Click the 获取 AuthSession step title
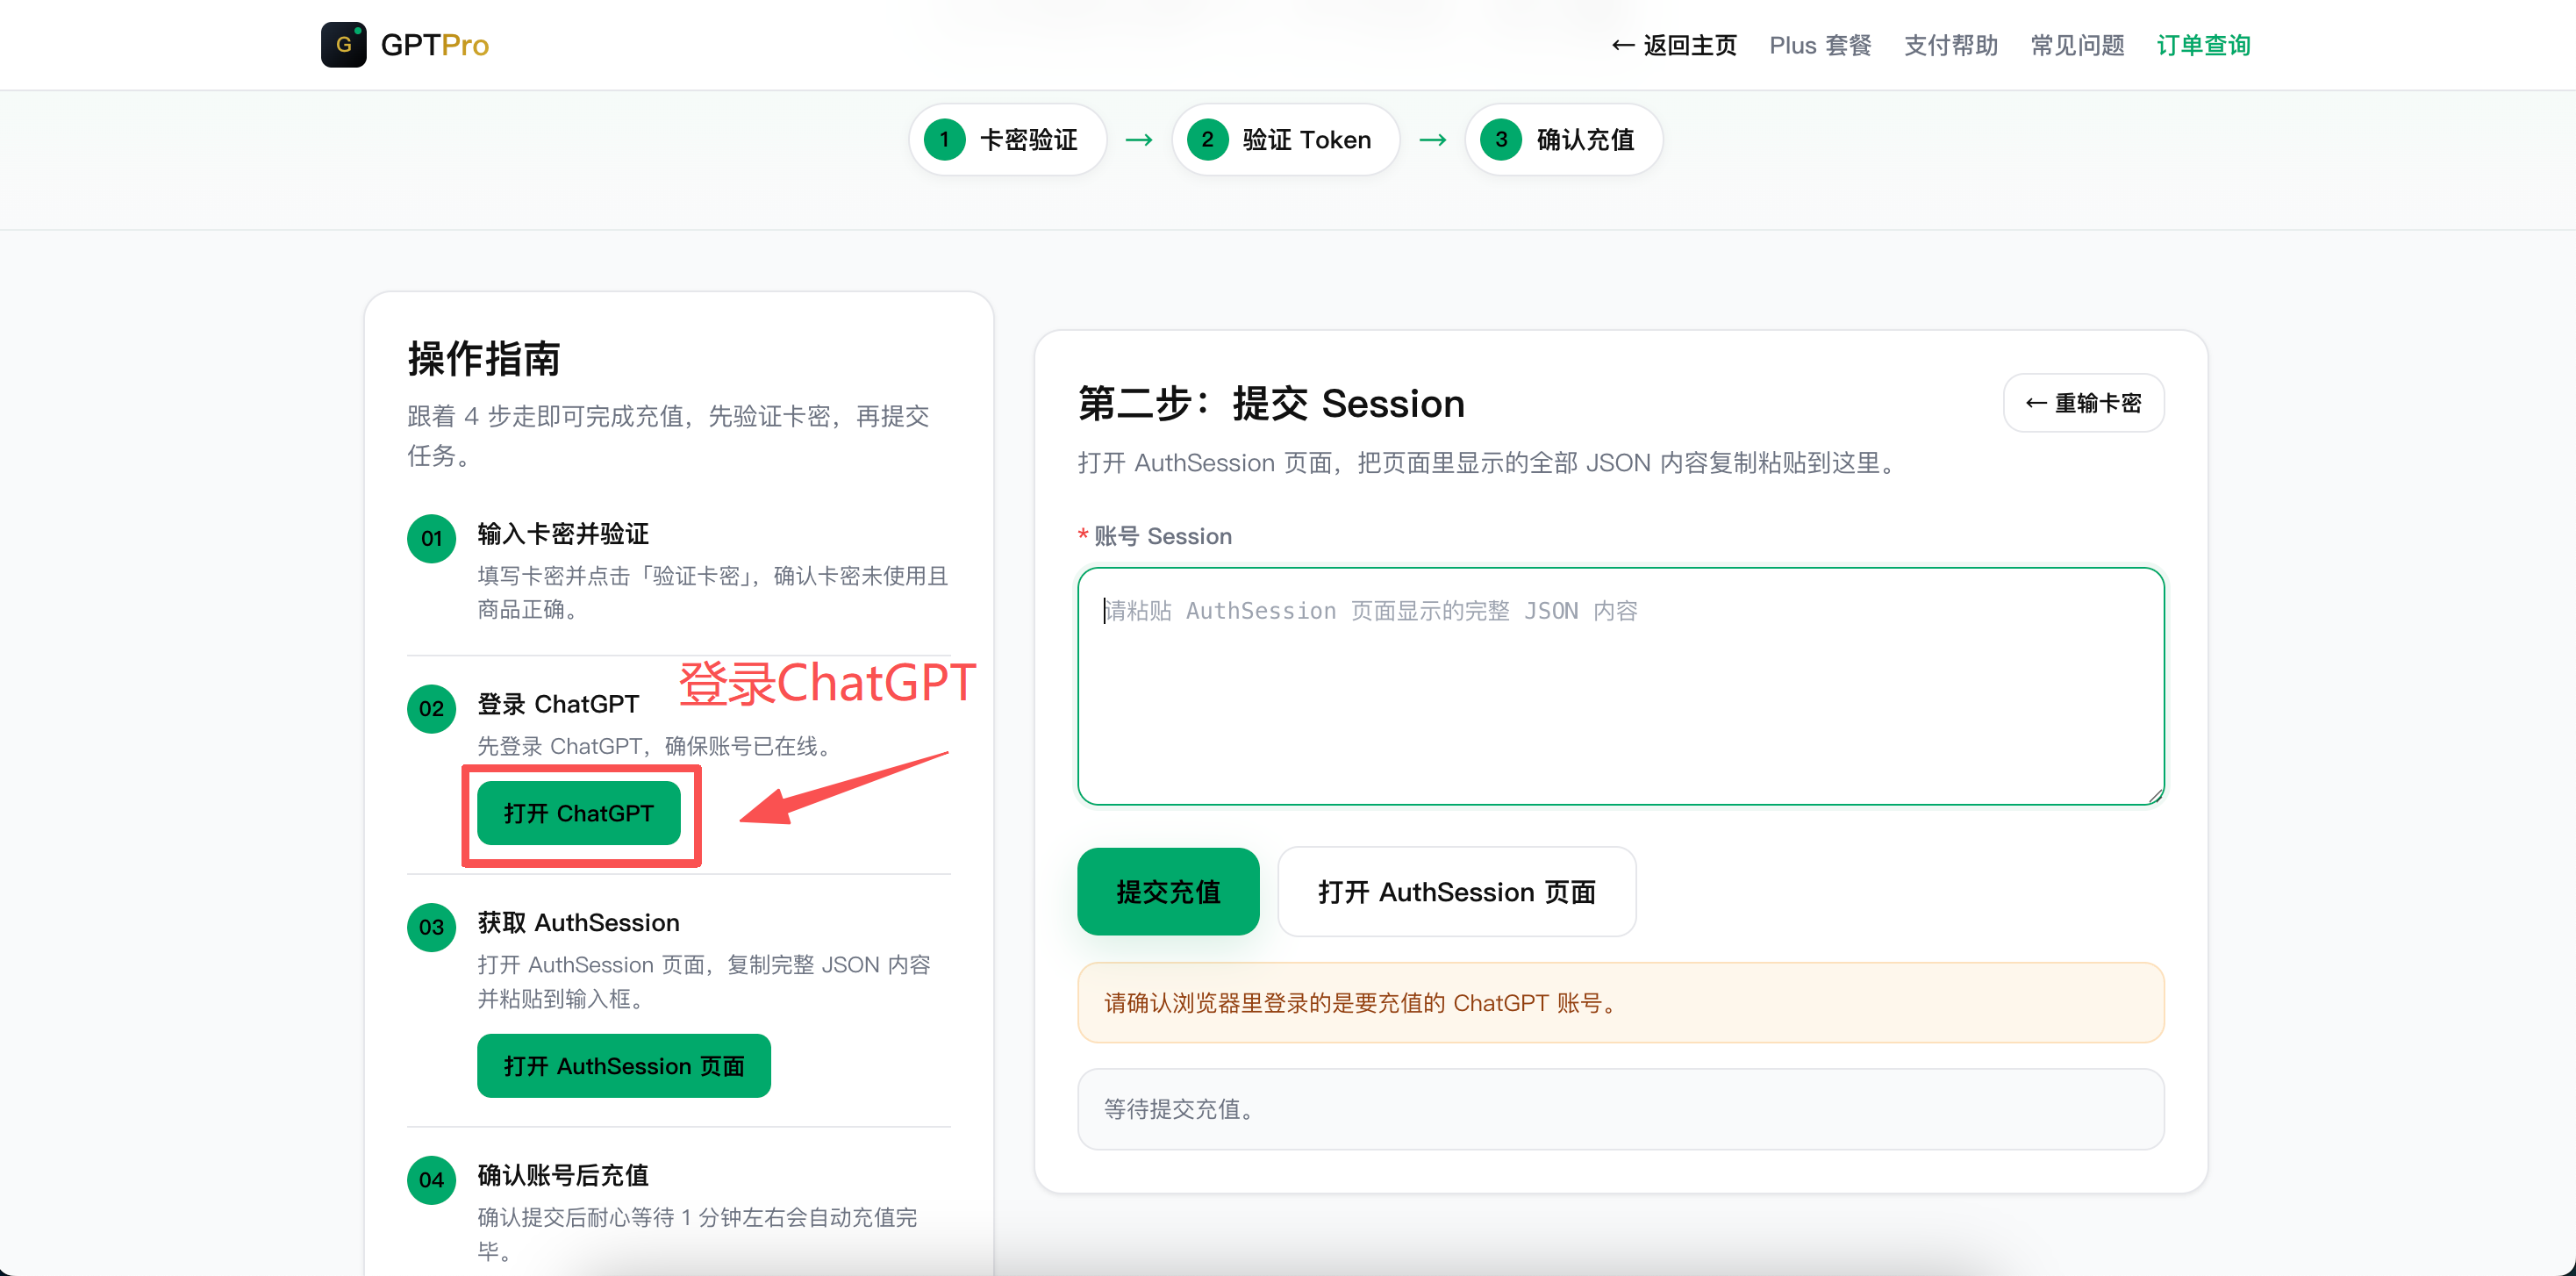 pyautogui.click(x=578, y=922)
